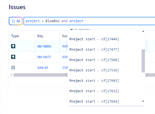
Task: Click issue type icon for SM-15677
Action: point(13,57)
